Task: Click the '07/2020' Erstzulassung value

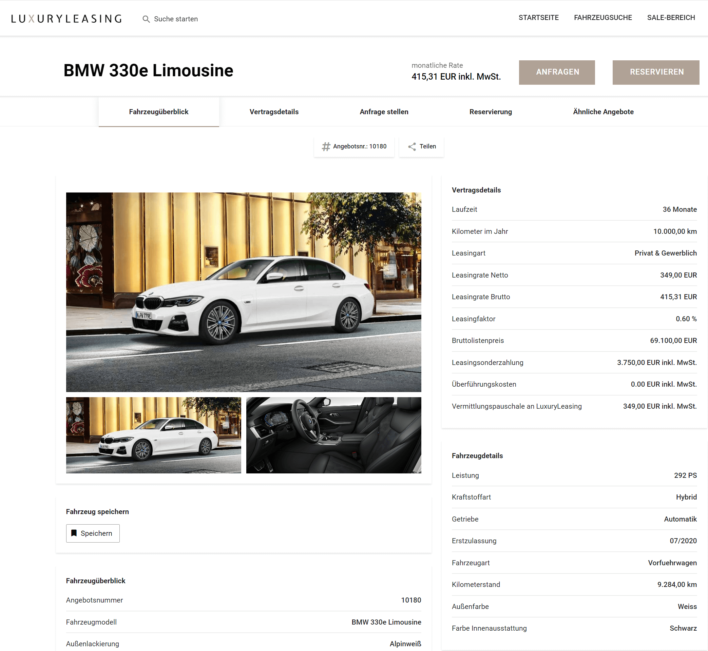Action: [x=683, y=541]
